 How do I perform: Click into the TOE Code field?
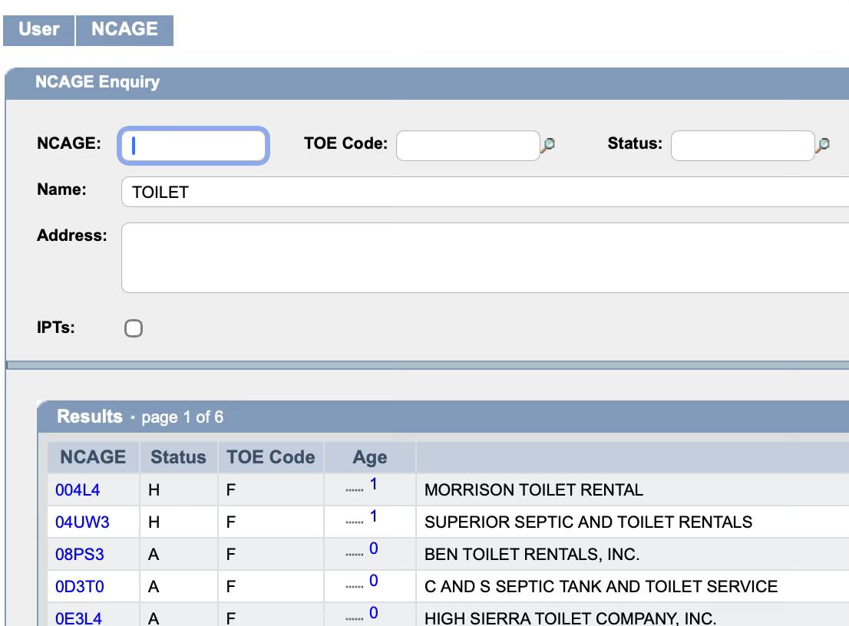pos(467,146)
